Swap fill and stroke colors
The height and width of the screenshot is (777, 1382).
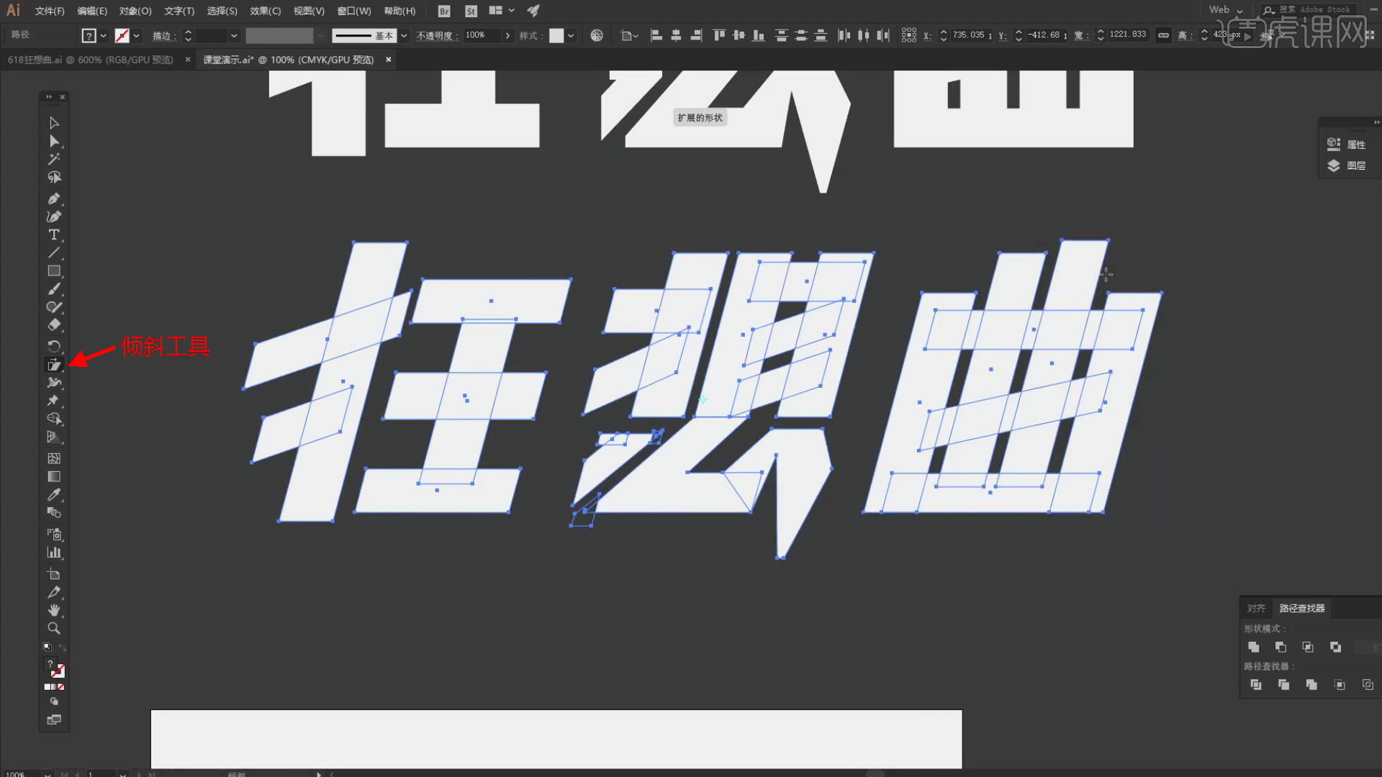(x=62, y=647)
